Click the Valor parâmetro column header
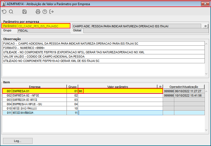Image resolution: width=211 pixels, height=146 pixels. point(117,87)
